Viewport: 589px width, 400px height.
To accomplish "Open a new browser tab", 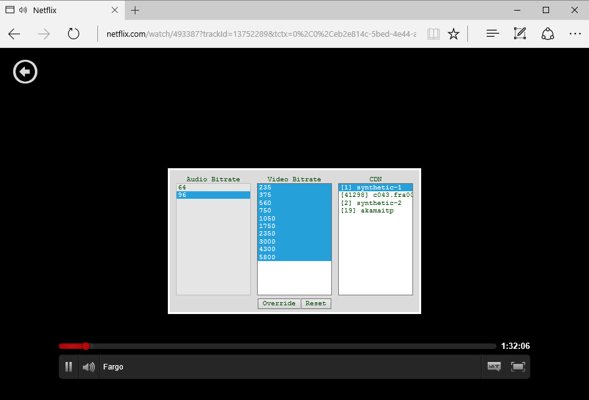I will tap(135, 11).
